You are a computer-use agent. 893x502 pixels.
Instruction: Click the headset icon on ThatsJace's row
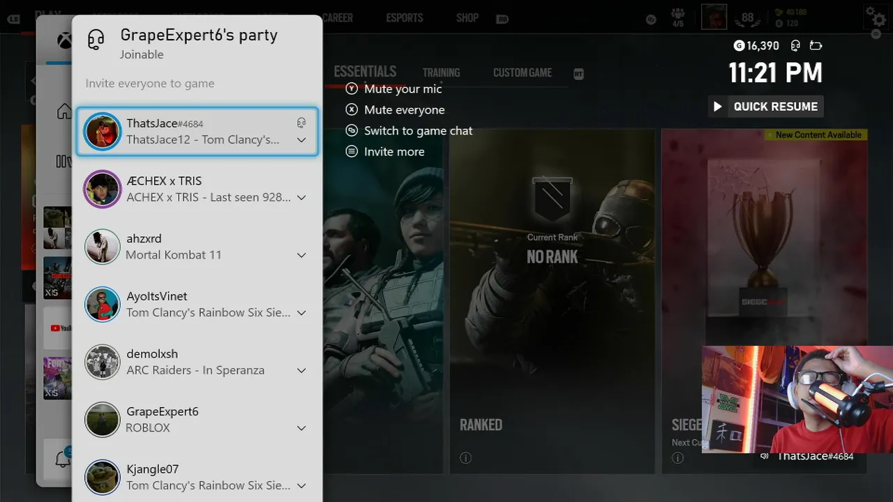tap(301, 123)
